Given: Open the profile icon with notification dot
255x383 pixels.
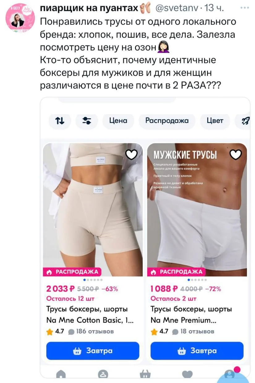Looking at the screenshot, I should click(x=230, y=374).
